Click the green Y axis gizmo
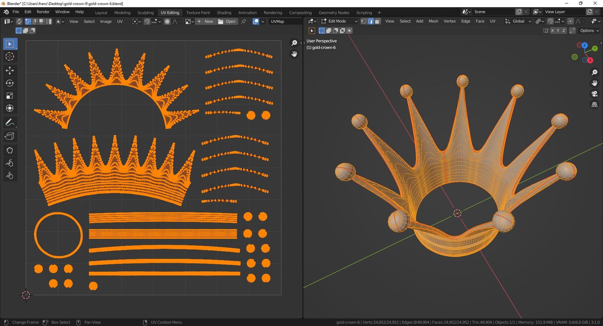The image size is (603, 326). point(595,49)
